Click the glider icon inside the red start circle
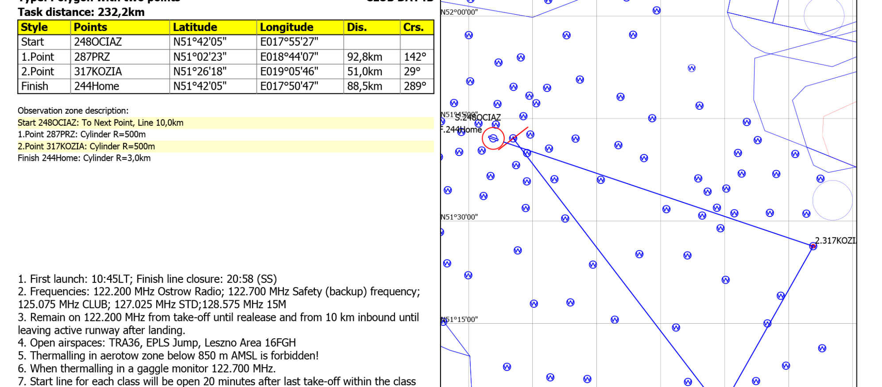The width and height of the screenshot is (882, 387). tap(493, 139)
